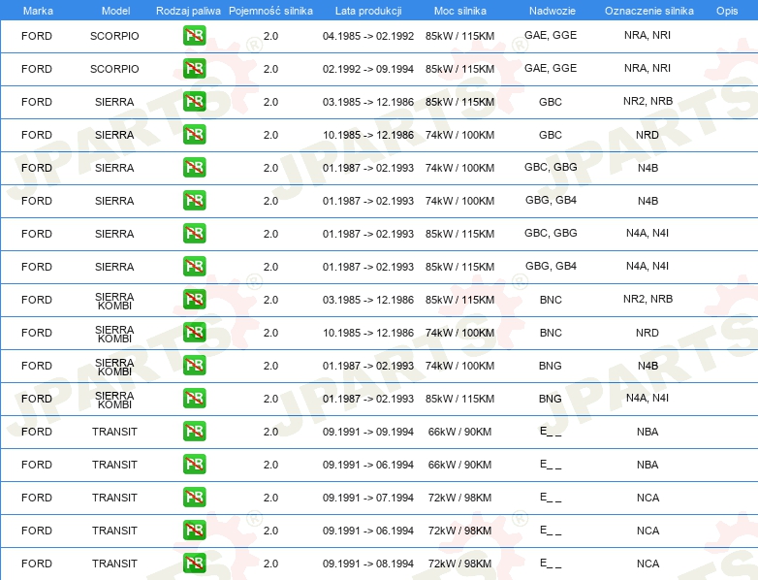Click the Rodzaj paliwa column header

188,11
